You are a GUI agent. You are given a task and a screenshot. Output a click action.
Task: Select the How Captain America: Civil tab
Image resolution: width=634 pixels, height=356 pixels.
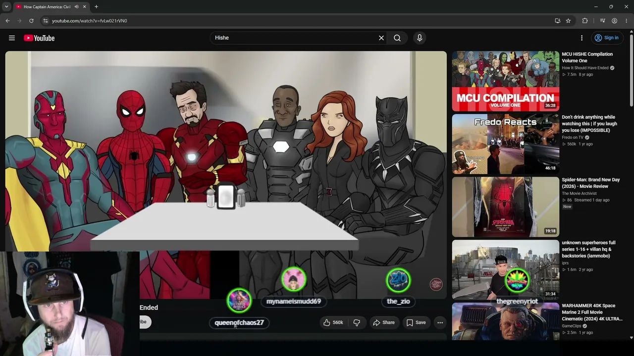coord(47,7)
